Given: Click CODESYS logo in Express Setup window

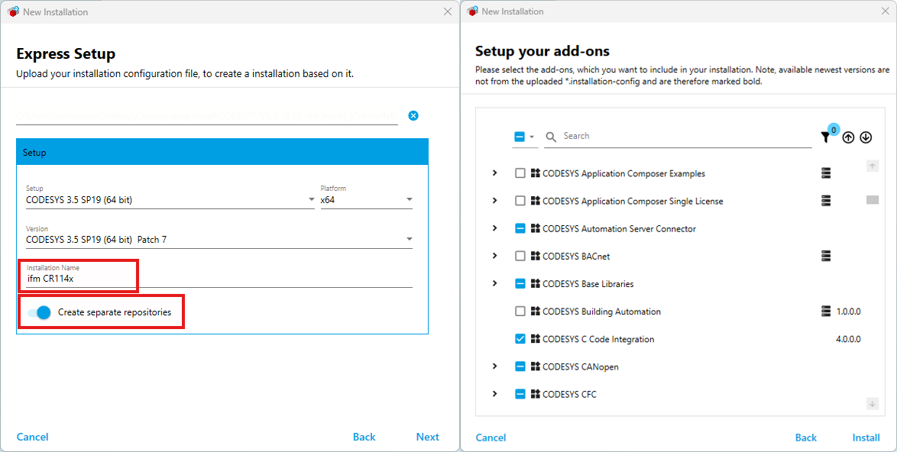Looking at the screenshot, I should click(x=12, y=11).
